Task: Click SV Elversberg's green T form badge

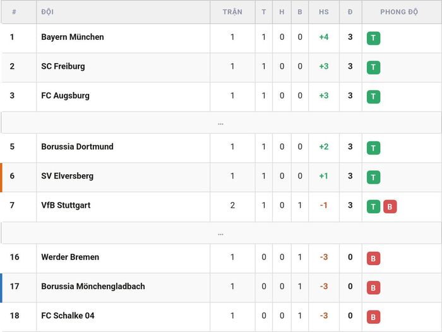Action: coord(373,177)
